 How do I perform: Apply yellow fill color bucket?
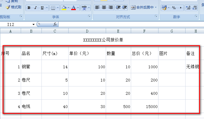tap(64, 8)
